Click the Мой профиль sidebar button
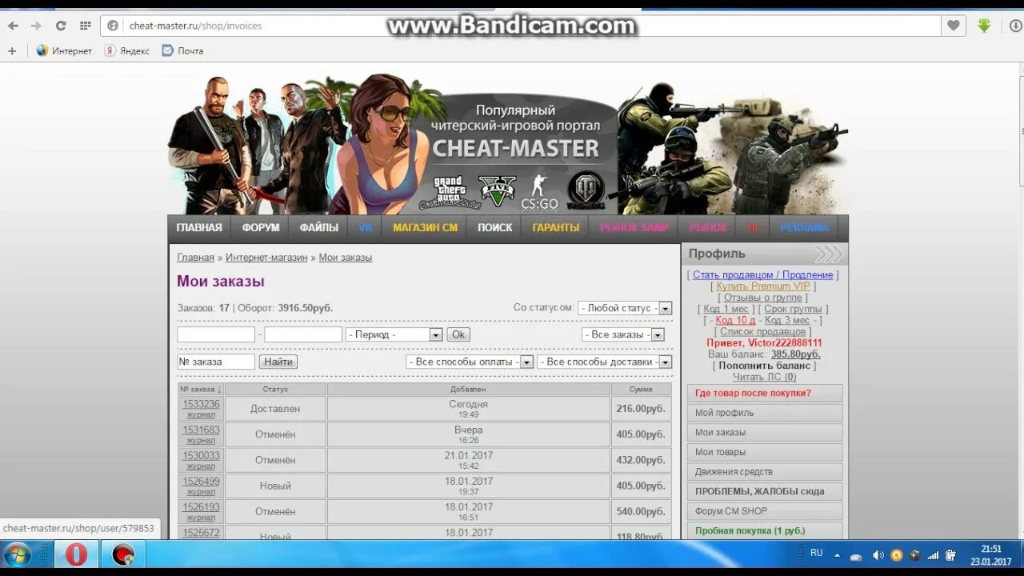1024x576 pixels. 765,413
